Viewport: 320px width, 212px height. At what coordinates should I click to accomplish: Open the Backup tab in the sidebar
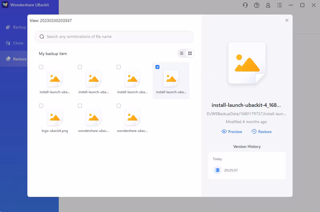click(14, 27)
